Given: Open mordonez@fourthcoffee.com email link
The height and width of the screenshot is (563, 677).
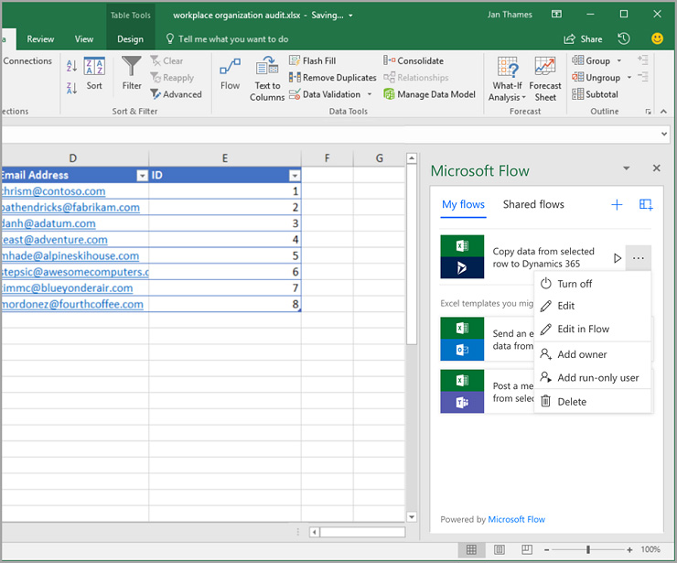Looking at the screenshot, I should coord(72,304).
